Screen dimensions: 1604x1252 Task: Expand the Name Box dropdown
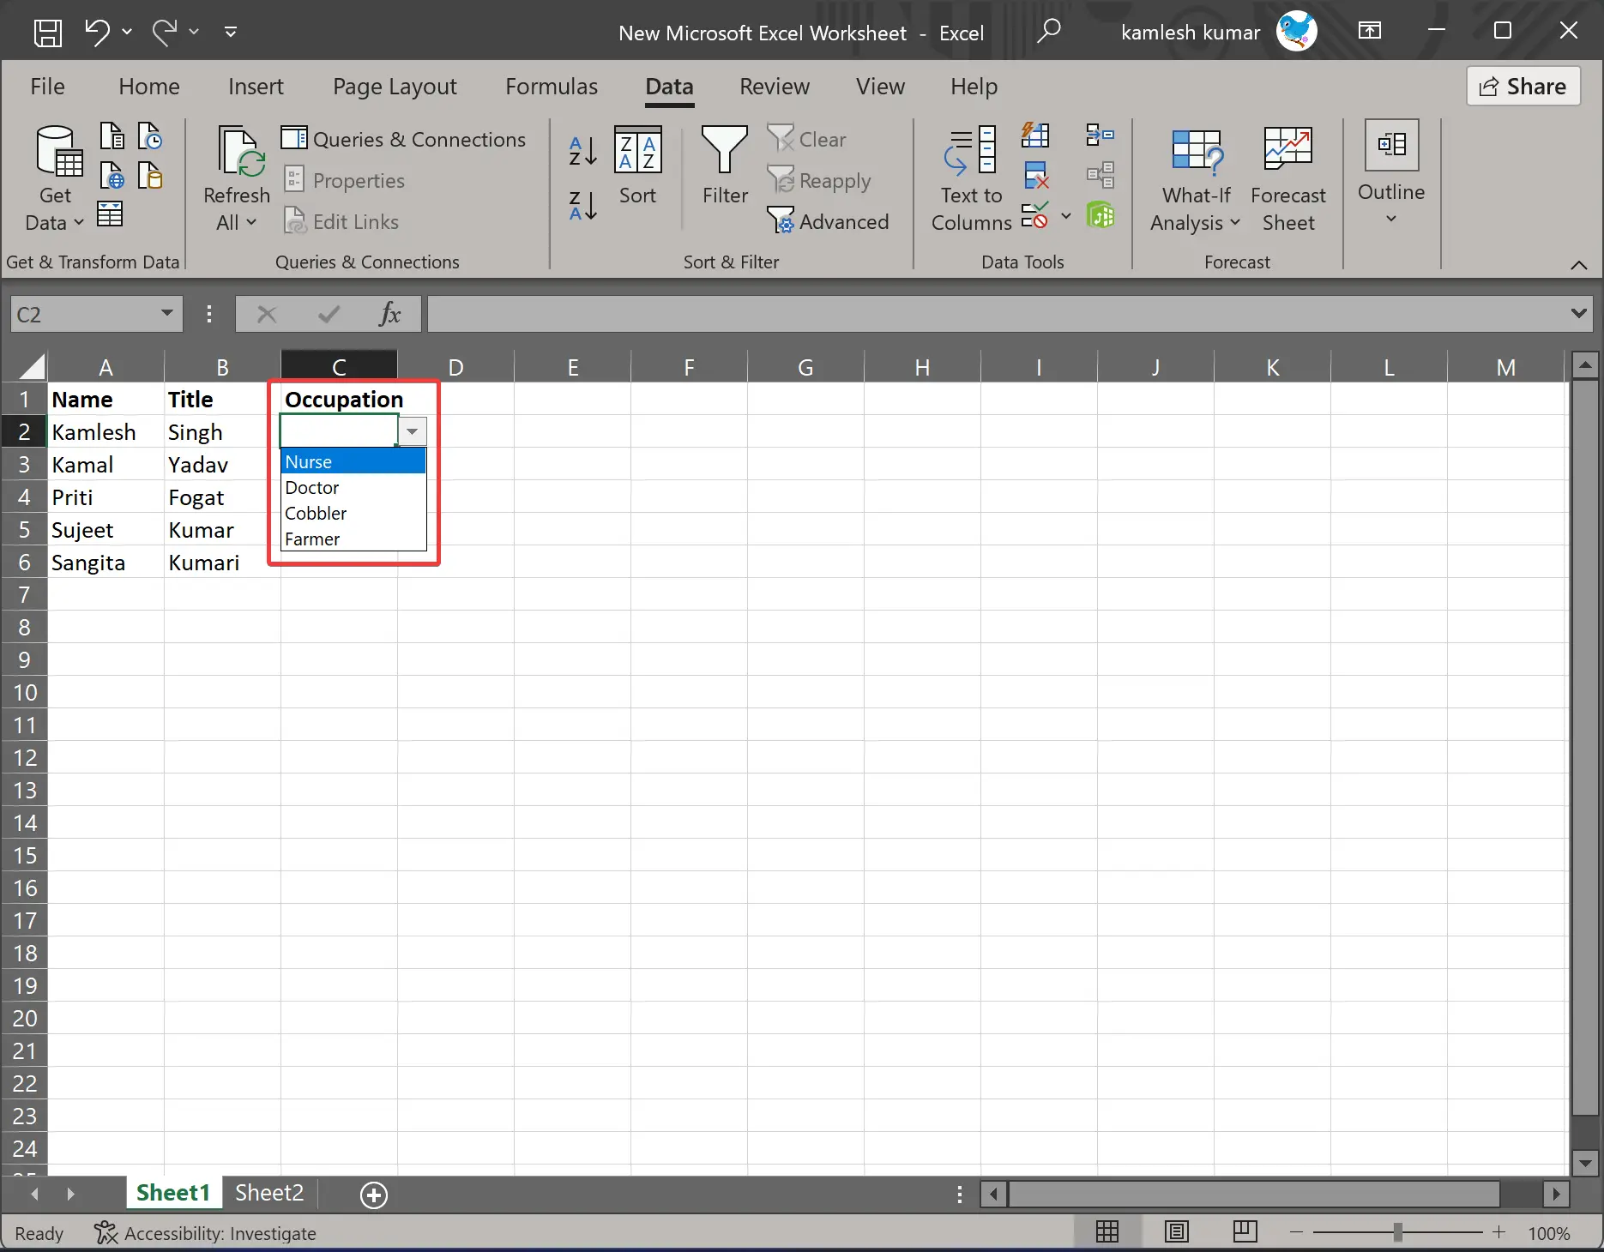pos(168,314)
